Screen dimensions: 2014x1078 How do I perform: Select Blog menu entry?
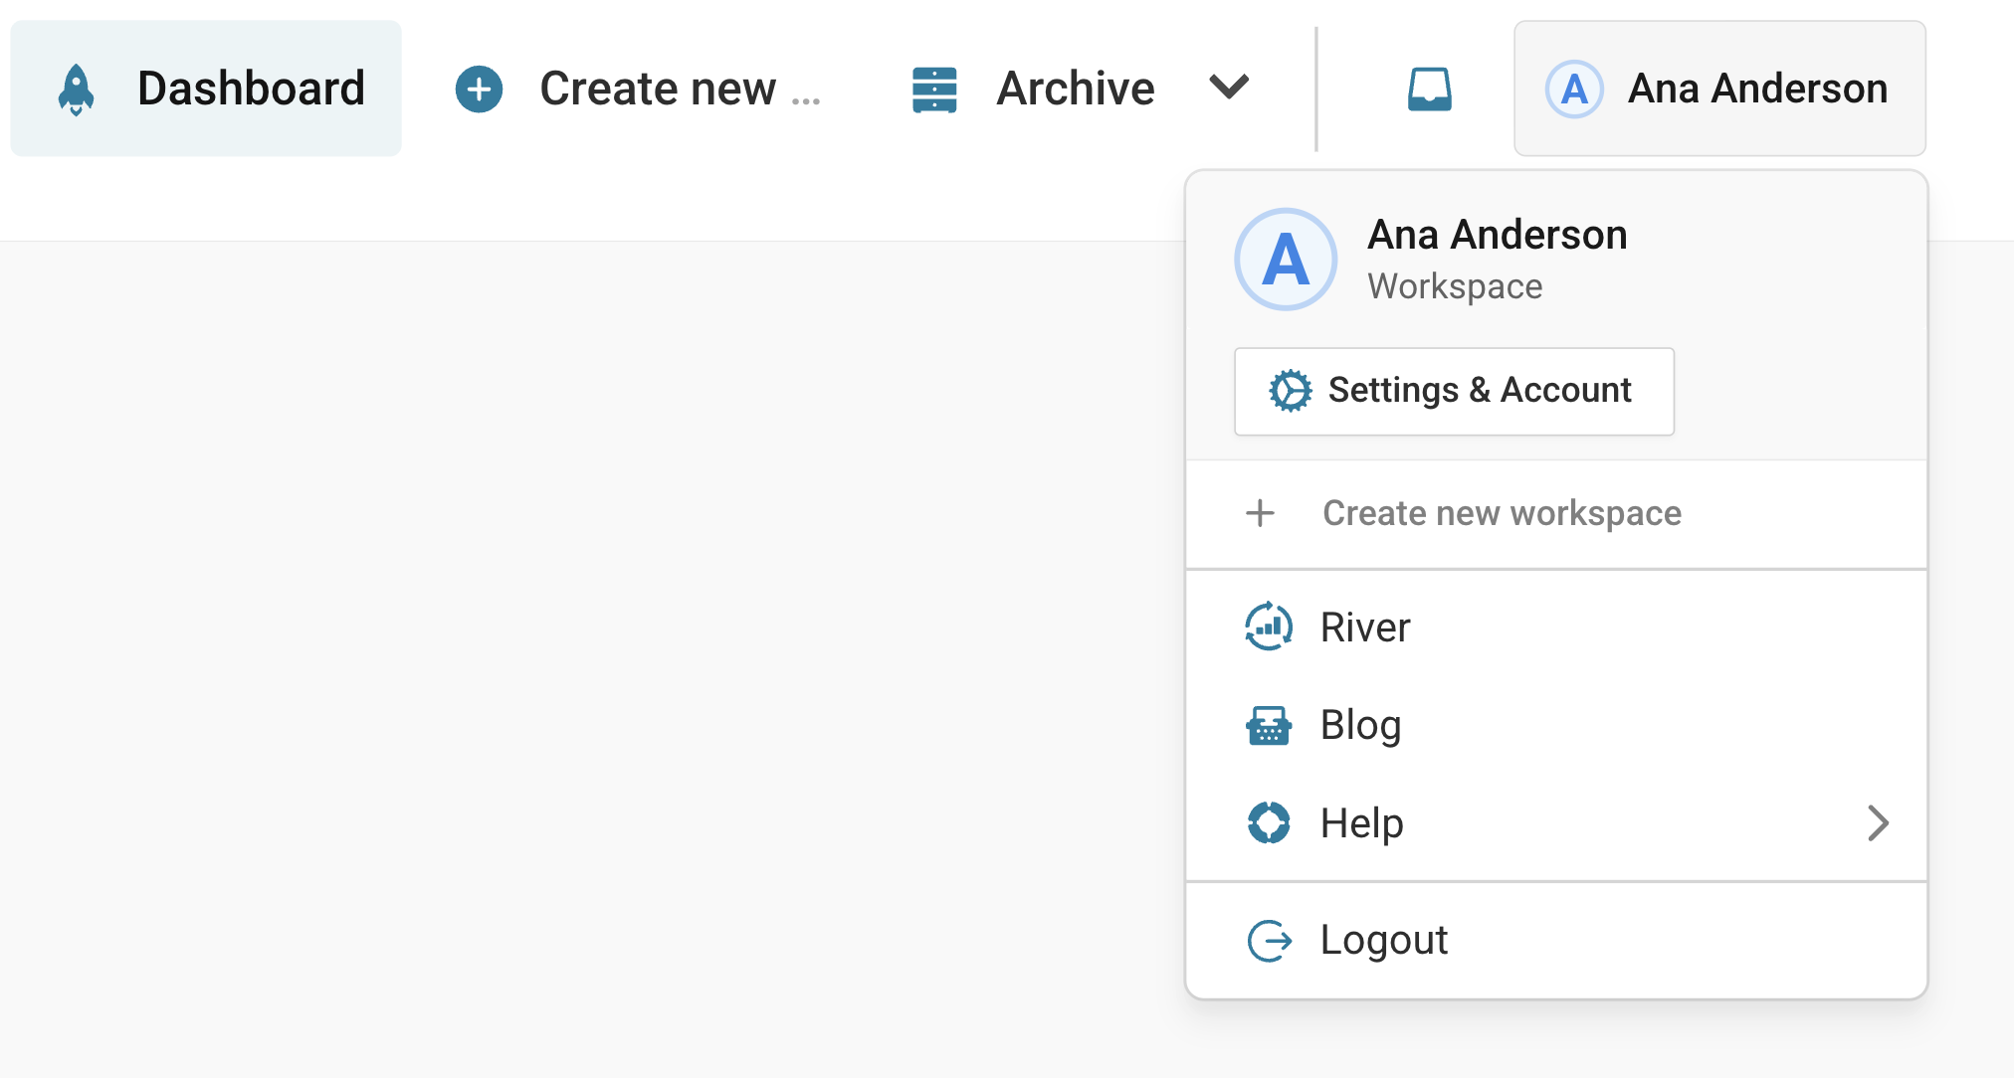[x=1361, y=725]
